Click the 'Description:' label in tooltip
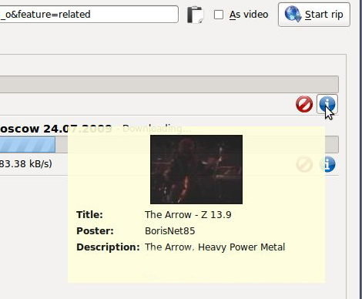362x299 pixels. [108, 247]
